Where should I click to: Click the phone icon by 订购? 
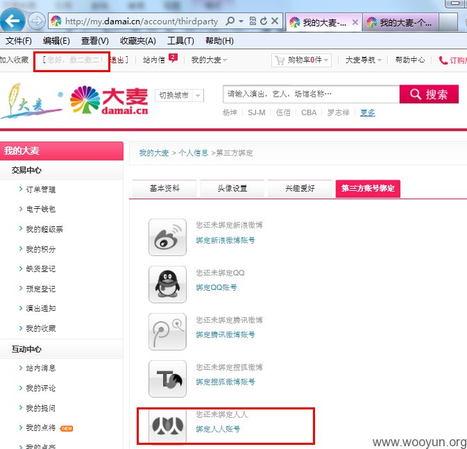click(443, 60)
